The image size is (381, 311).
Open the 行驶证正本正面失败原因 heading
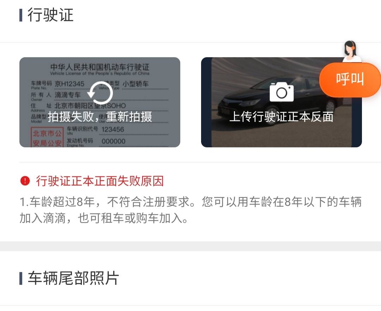(x=100, y=181)
